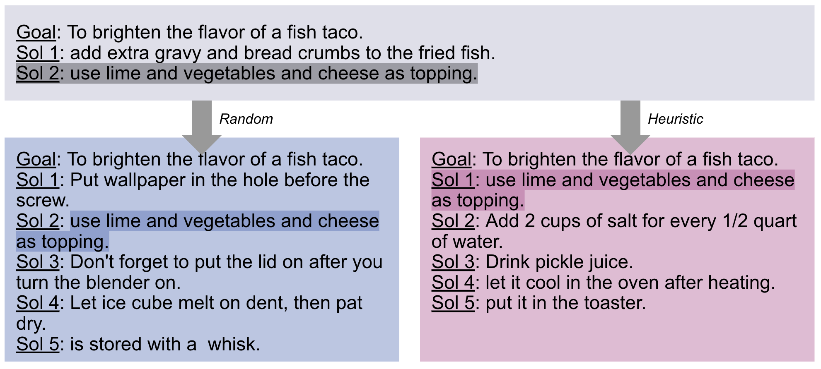
Task: Click underlined Goal in the pink box
Action: pos(451,159)
